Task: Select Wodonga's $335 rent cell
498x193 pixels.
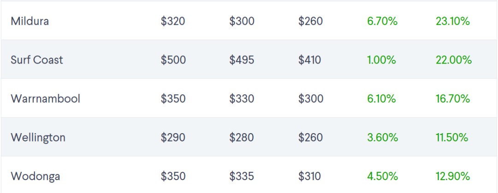Action: tap(242, 176)
